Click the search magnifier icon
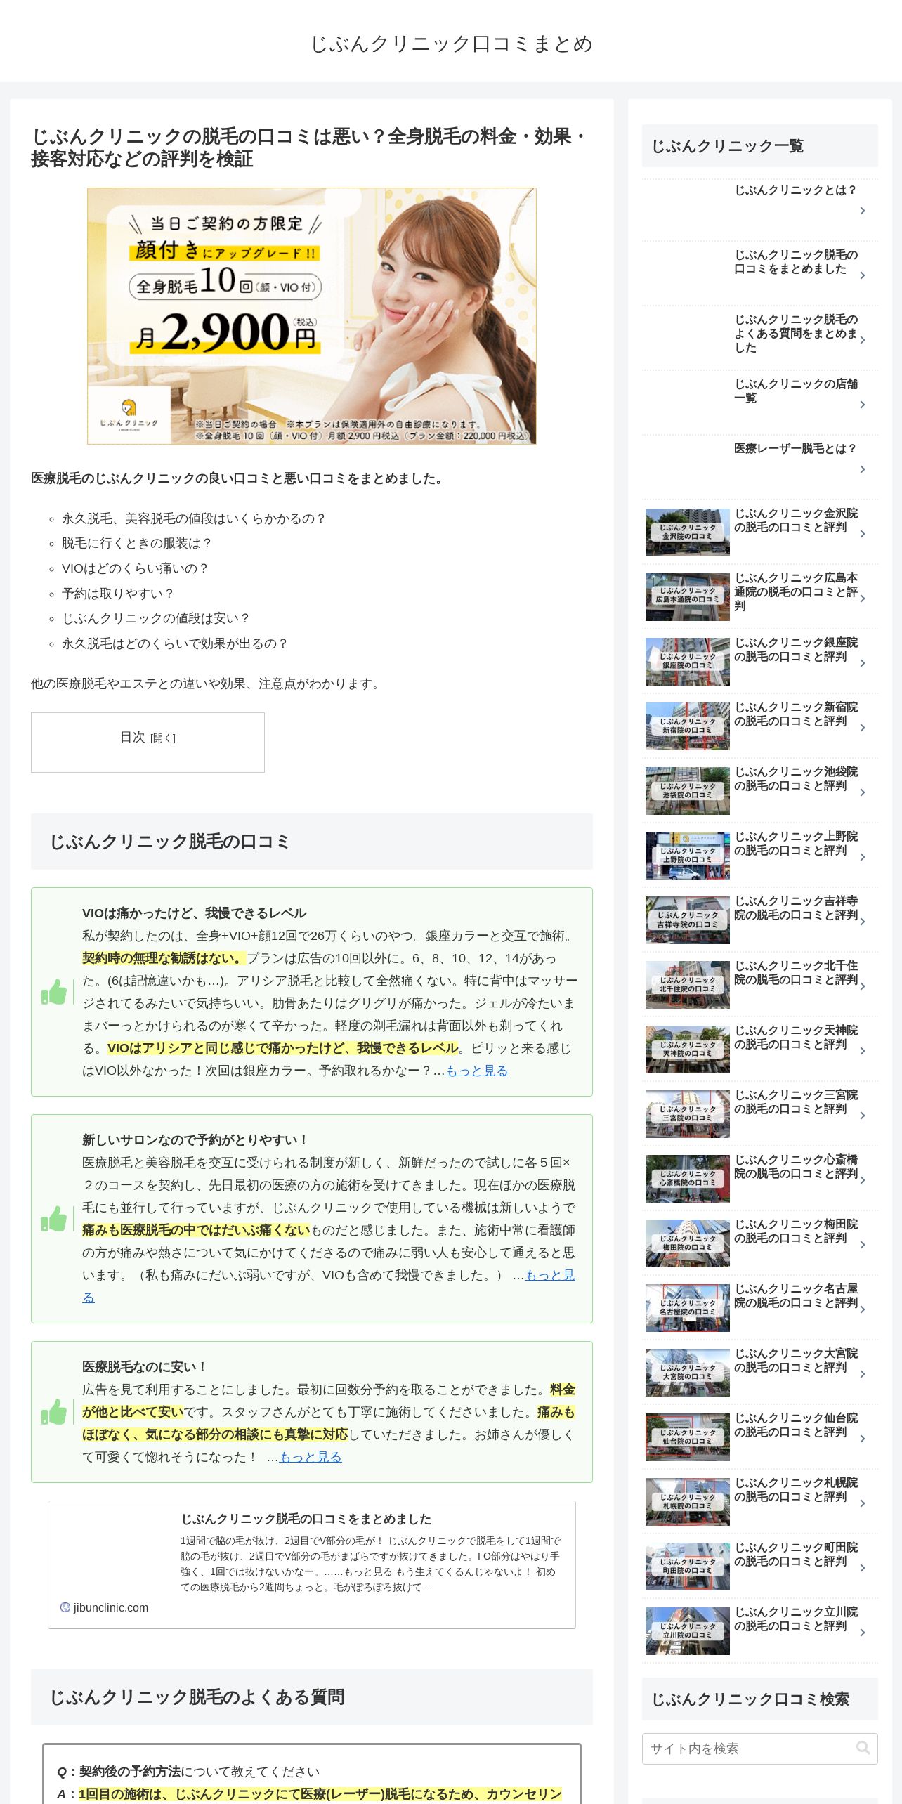 [x=863, y=1749]
